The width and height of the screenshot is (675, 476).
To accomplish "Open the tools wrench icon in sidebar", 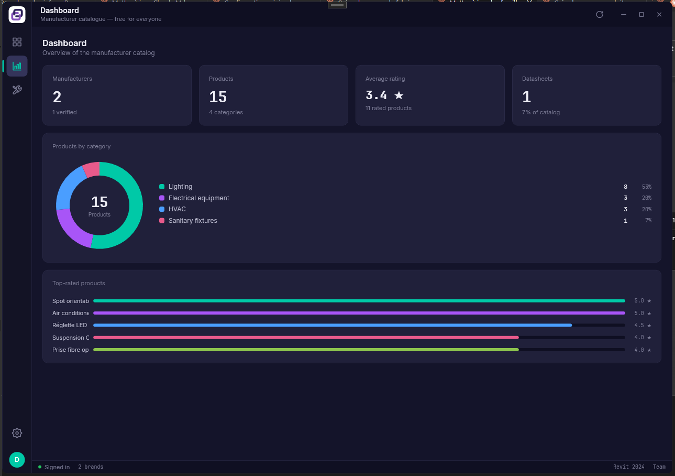I will pos(17,90).
